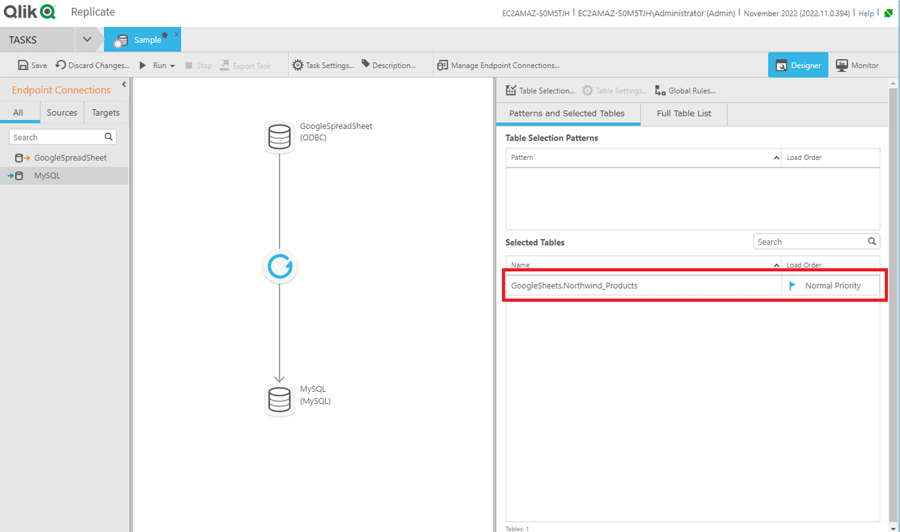Open the Run dropdown arrow

tap(172, 66)
